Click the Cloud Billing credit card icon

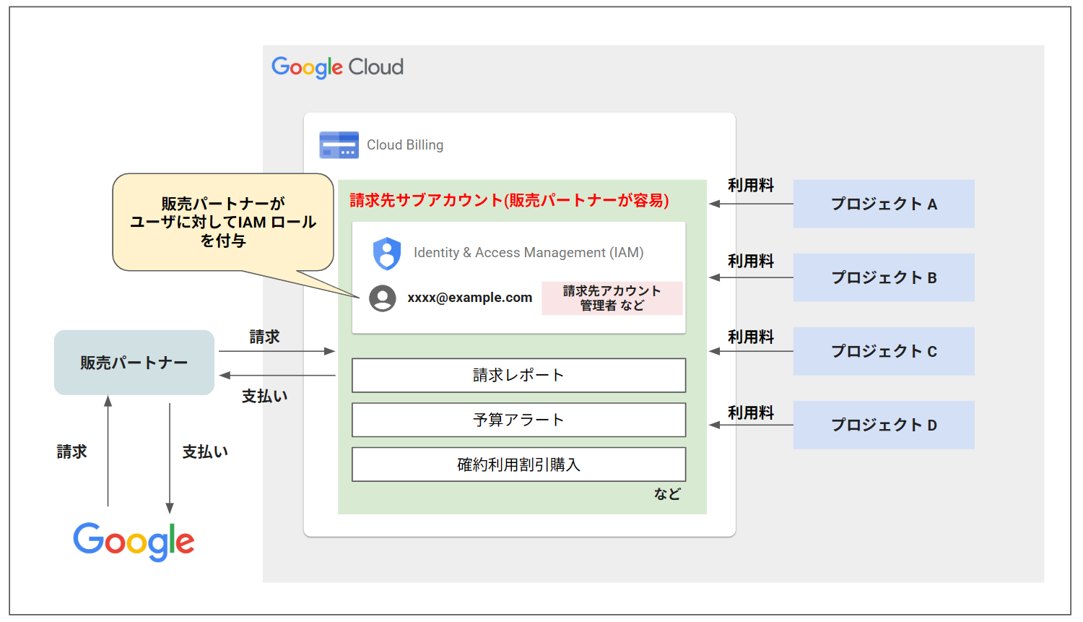click(x=339, y=144)
